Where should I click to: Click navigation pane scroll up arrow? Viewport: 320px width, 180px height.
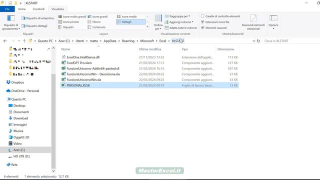point(53,48)
